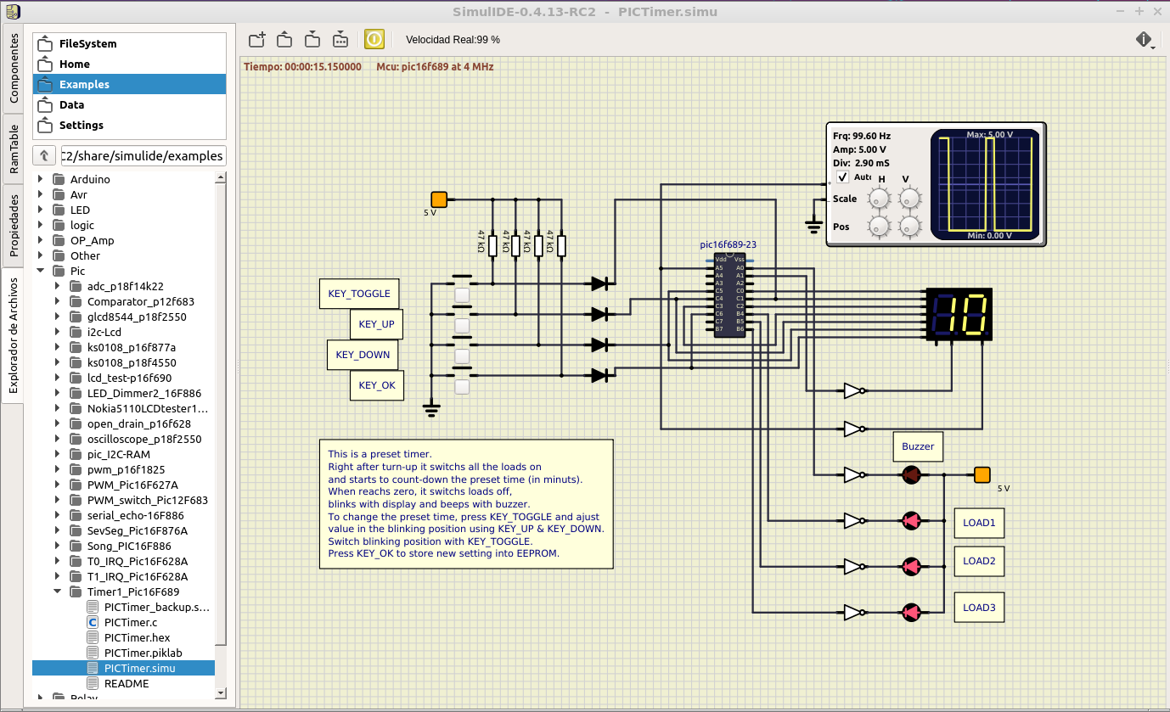Viewport: 1170px width, 712px height.
Task: Click the KEY_UP push button
Action: coord(463,326)
